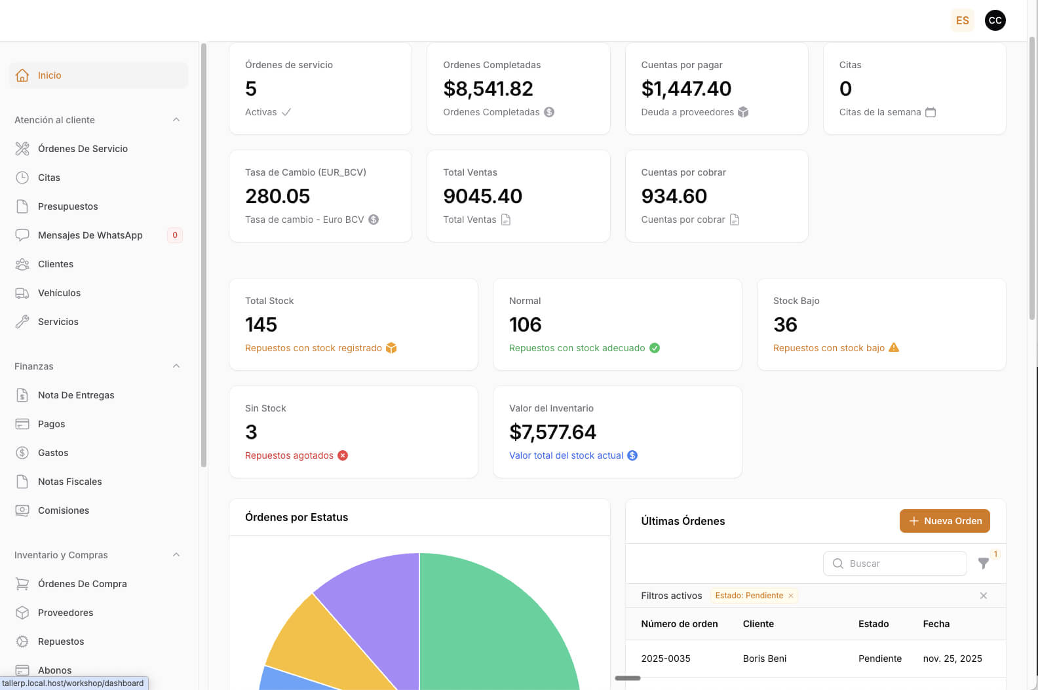Click the Proveedores box icon
Image resolution: width=1038 pixels, height=690 pixels.
pos(22,613)
